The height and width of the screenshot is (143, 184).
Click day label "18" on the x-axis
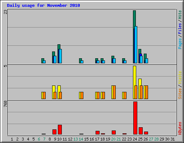(102, 139)
